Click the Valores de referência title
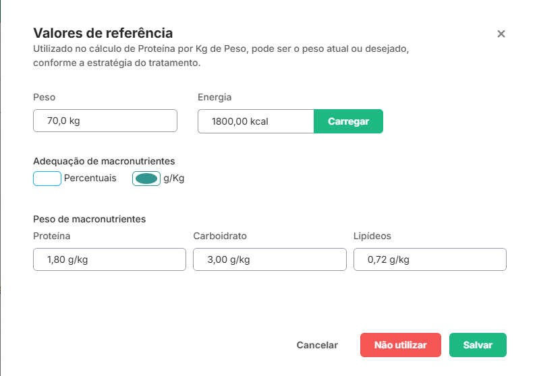 point(103,33)
